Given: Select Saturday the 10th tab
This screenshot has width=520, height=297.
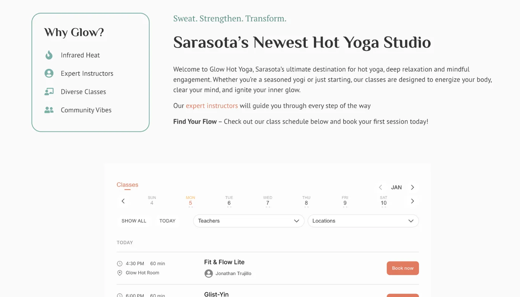Looking at the screenshot, I should click(383, 200).
